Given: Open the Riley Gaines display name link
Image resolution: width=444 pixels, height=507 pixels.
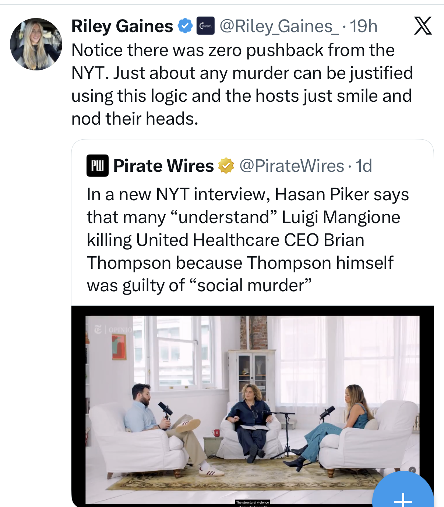Looking at the screenshot, I should 122,26.
